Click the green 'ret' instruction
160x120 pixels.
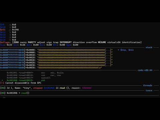coord(43,80)
